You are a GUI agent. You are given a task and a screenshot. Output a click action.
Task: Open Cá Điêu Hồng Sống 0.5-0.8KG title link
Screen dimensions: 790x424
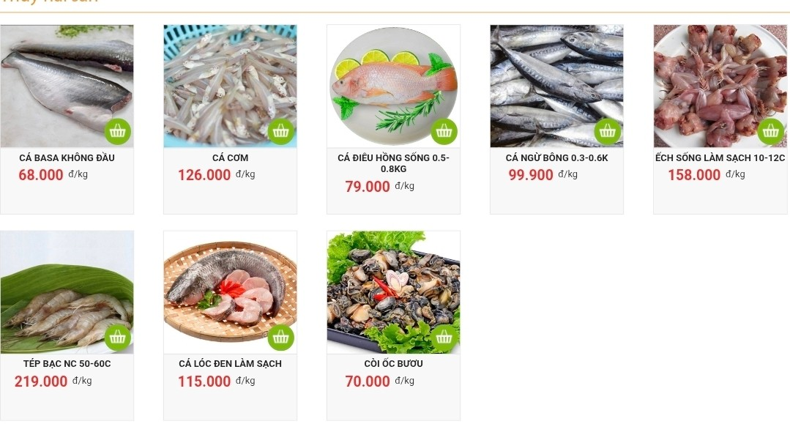pos(393,163)
